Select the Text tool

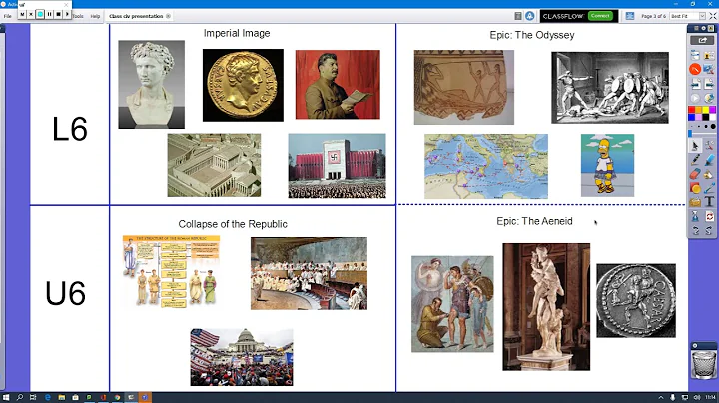click(709, 201)
